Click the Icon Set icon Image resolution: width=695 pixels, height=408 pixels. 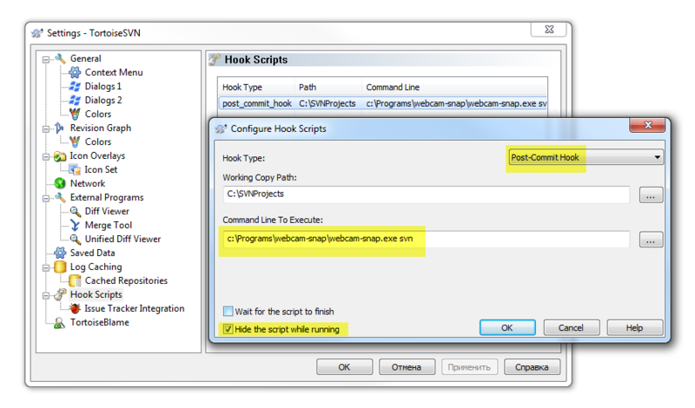click(x=75, y=169)
